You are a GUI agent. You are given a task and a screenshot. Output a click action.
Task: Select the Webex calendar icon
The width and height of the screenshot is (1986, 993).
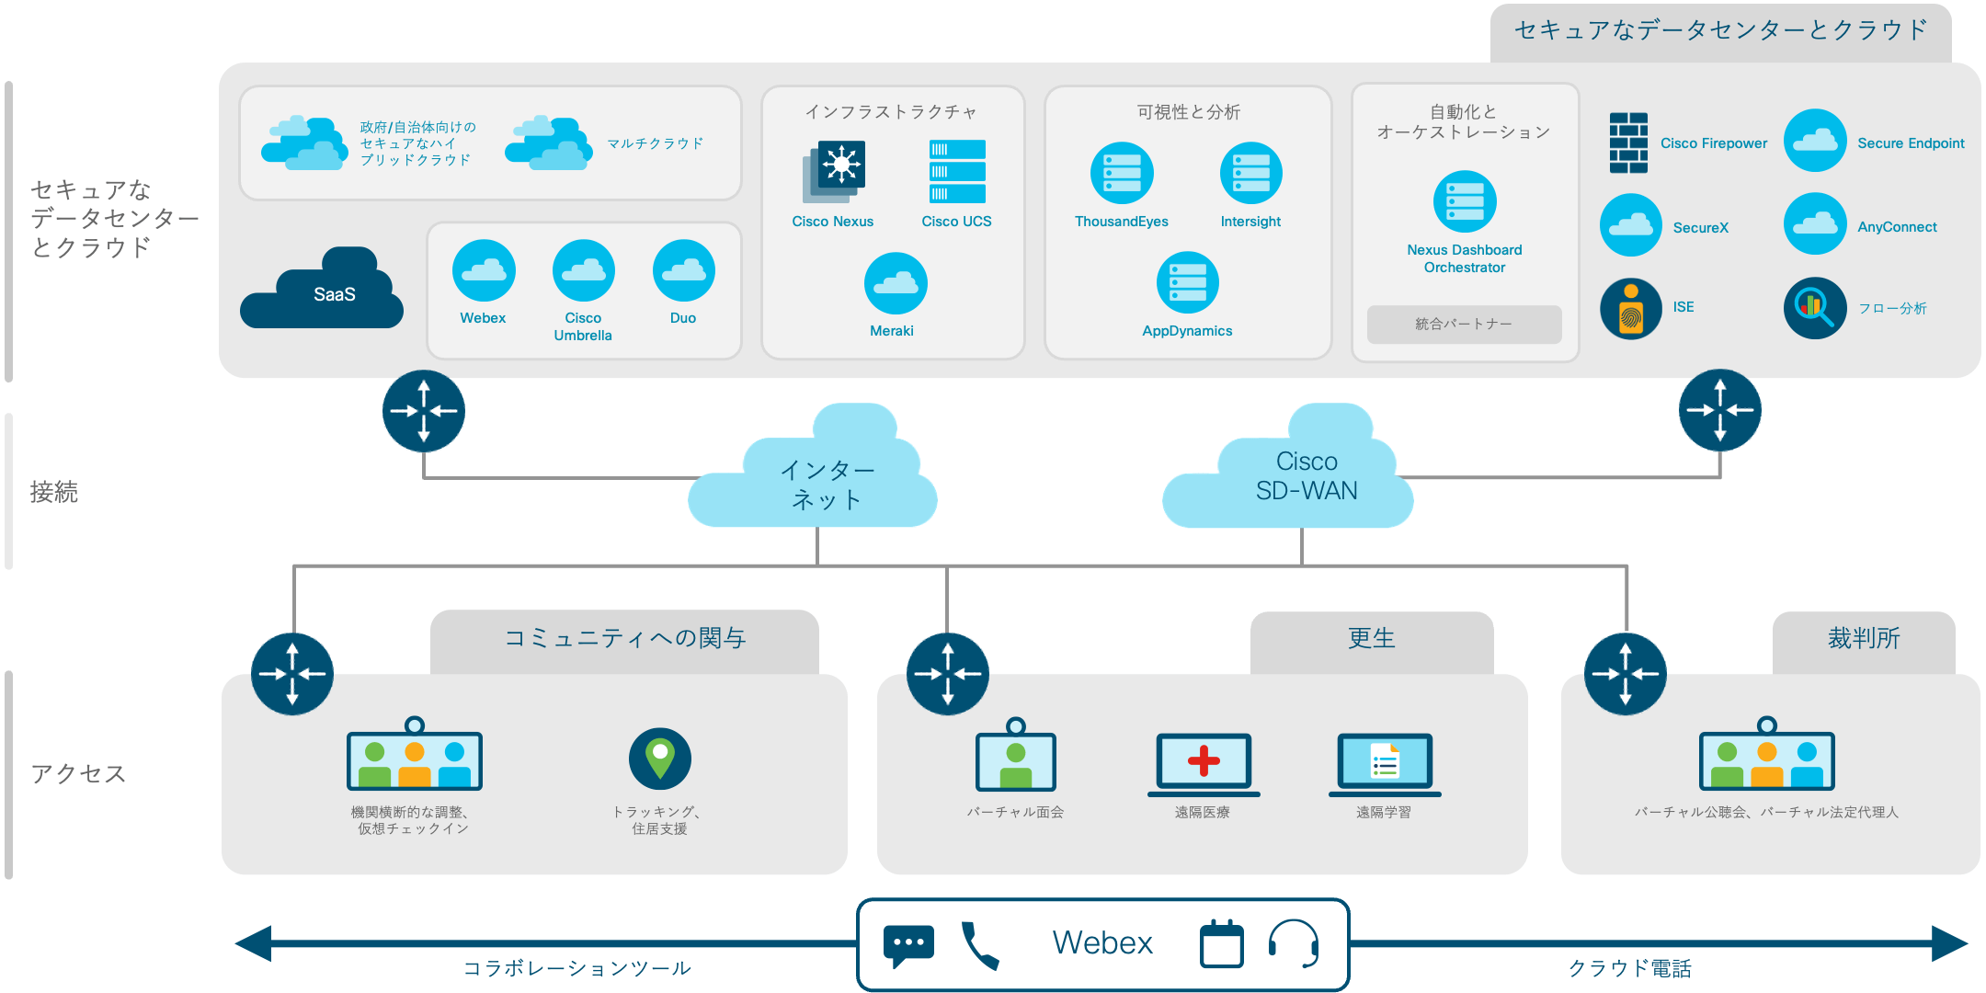[x=1222, y=943]
